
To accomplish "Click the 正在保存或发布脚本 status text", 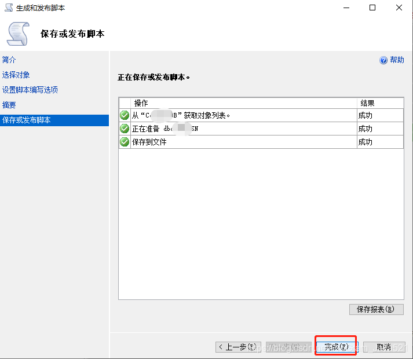I will pyautogui.click(x=153, y=77).
